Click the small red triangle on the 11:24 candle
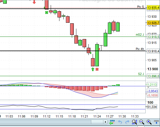Screen dimensions: 160x127 click(99, 49)
